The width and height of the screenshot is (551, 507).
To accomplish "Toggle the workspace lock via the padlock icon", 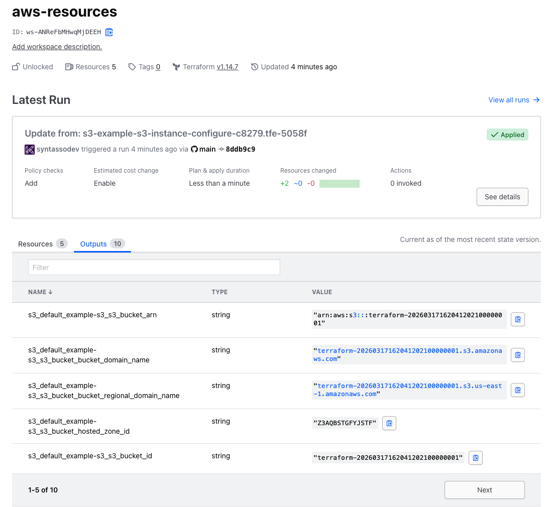I will point(15,66).
